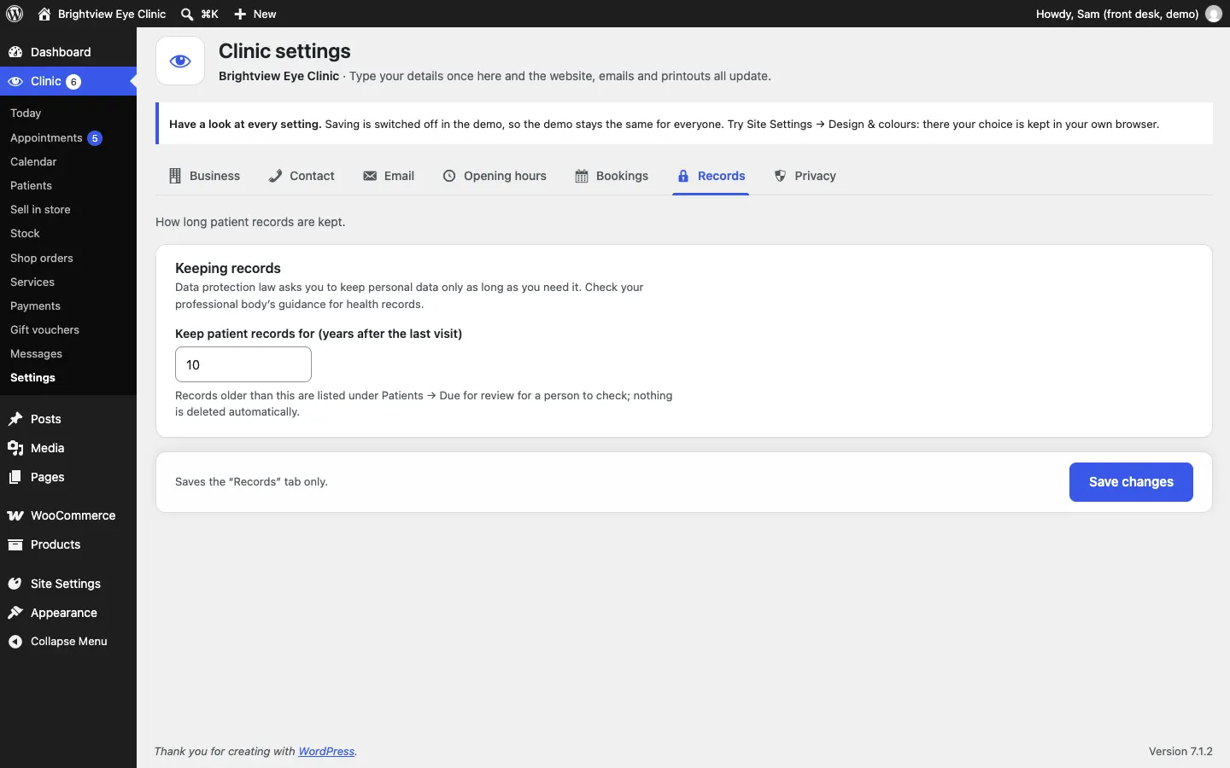Click the plus icon beside New

point(240,14)
